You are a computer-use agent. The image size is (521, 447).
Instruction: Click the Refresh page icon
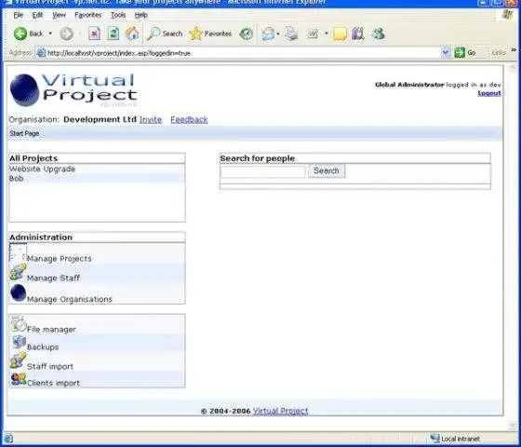[x=113, y=34]
